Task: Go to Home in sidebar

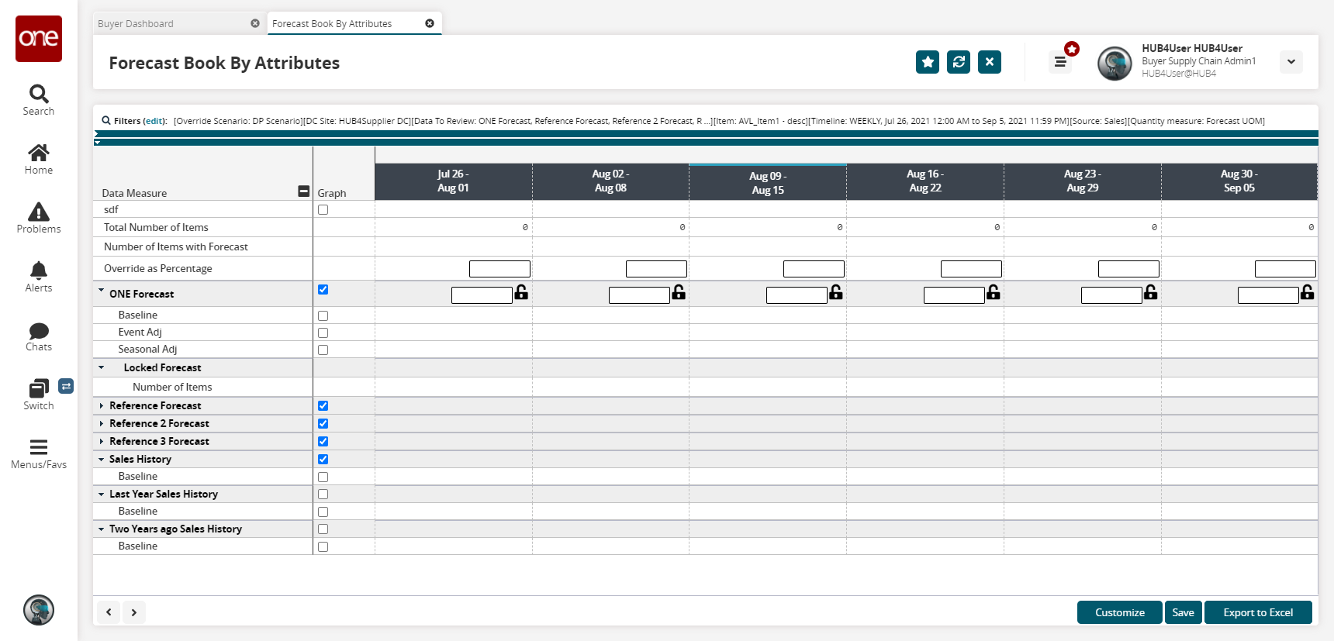Action: pos(39,153)
